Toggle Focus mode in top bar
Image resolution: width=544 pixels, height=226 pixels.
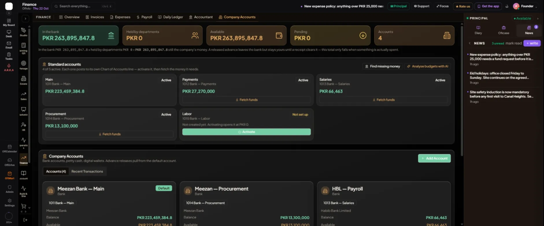click(x=443, y=6)
